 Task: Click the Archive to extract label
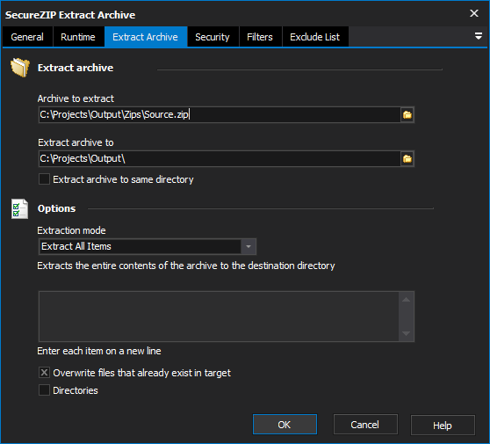pyautogui.click(x=76, y=98)
